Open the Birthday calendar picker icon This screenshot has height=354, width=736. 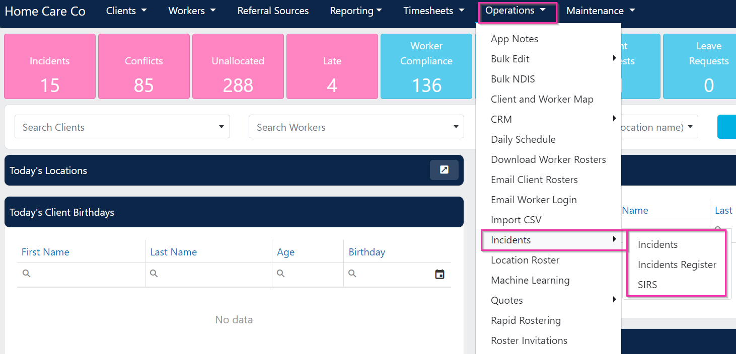(439, 274)
